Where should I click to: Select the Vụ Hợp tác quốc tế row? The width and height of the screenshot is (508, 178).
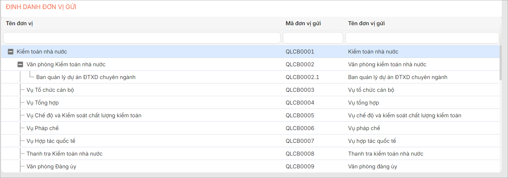click(x=51, y=141)
